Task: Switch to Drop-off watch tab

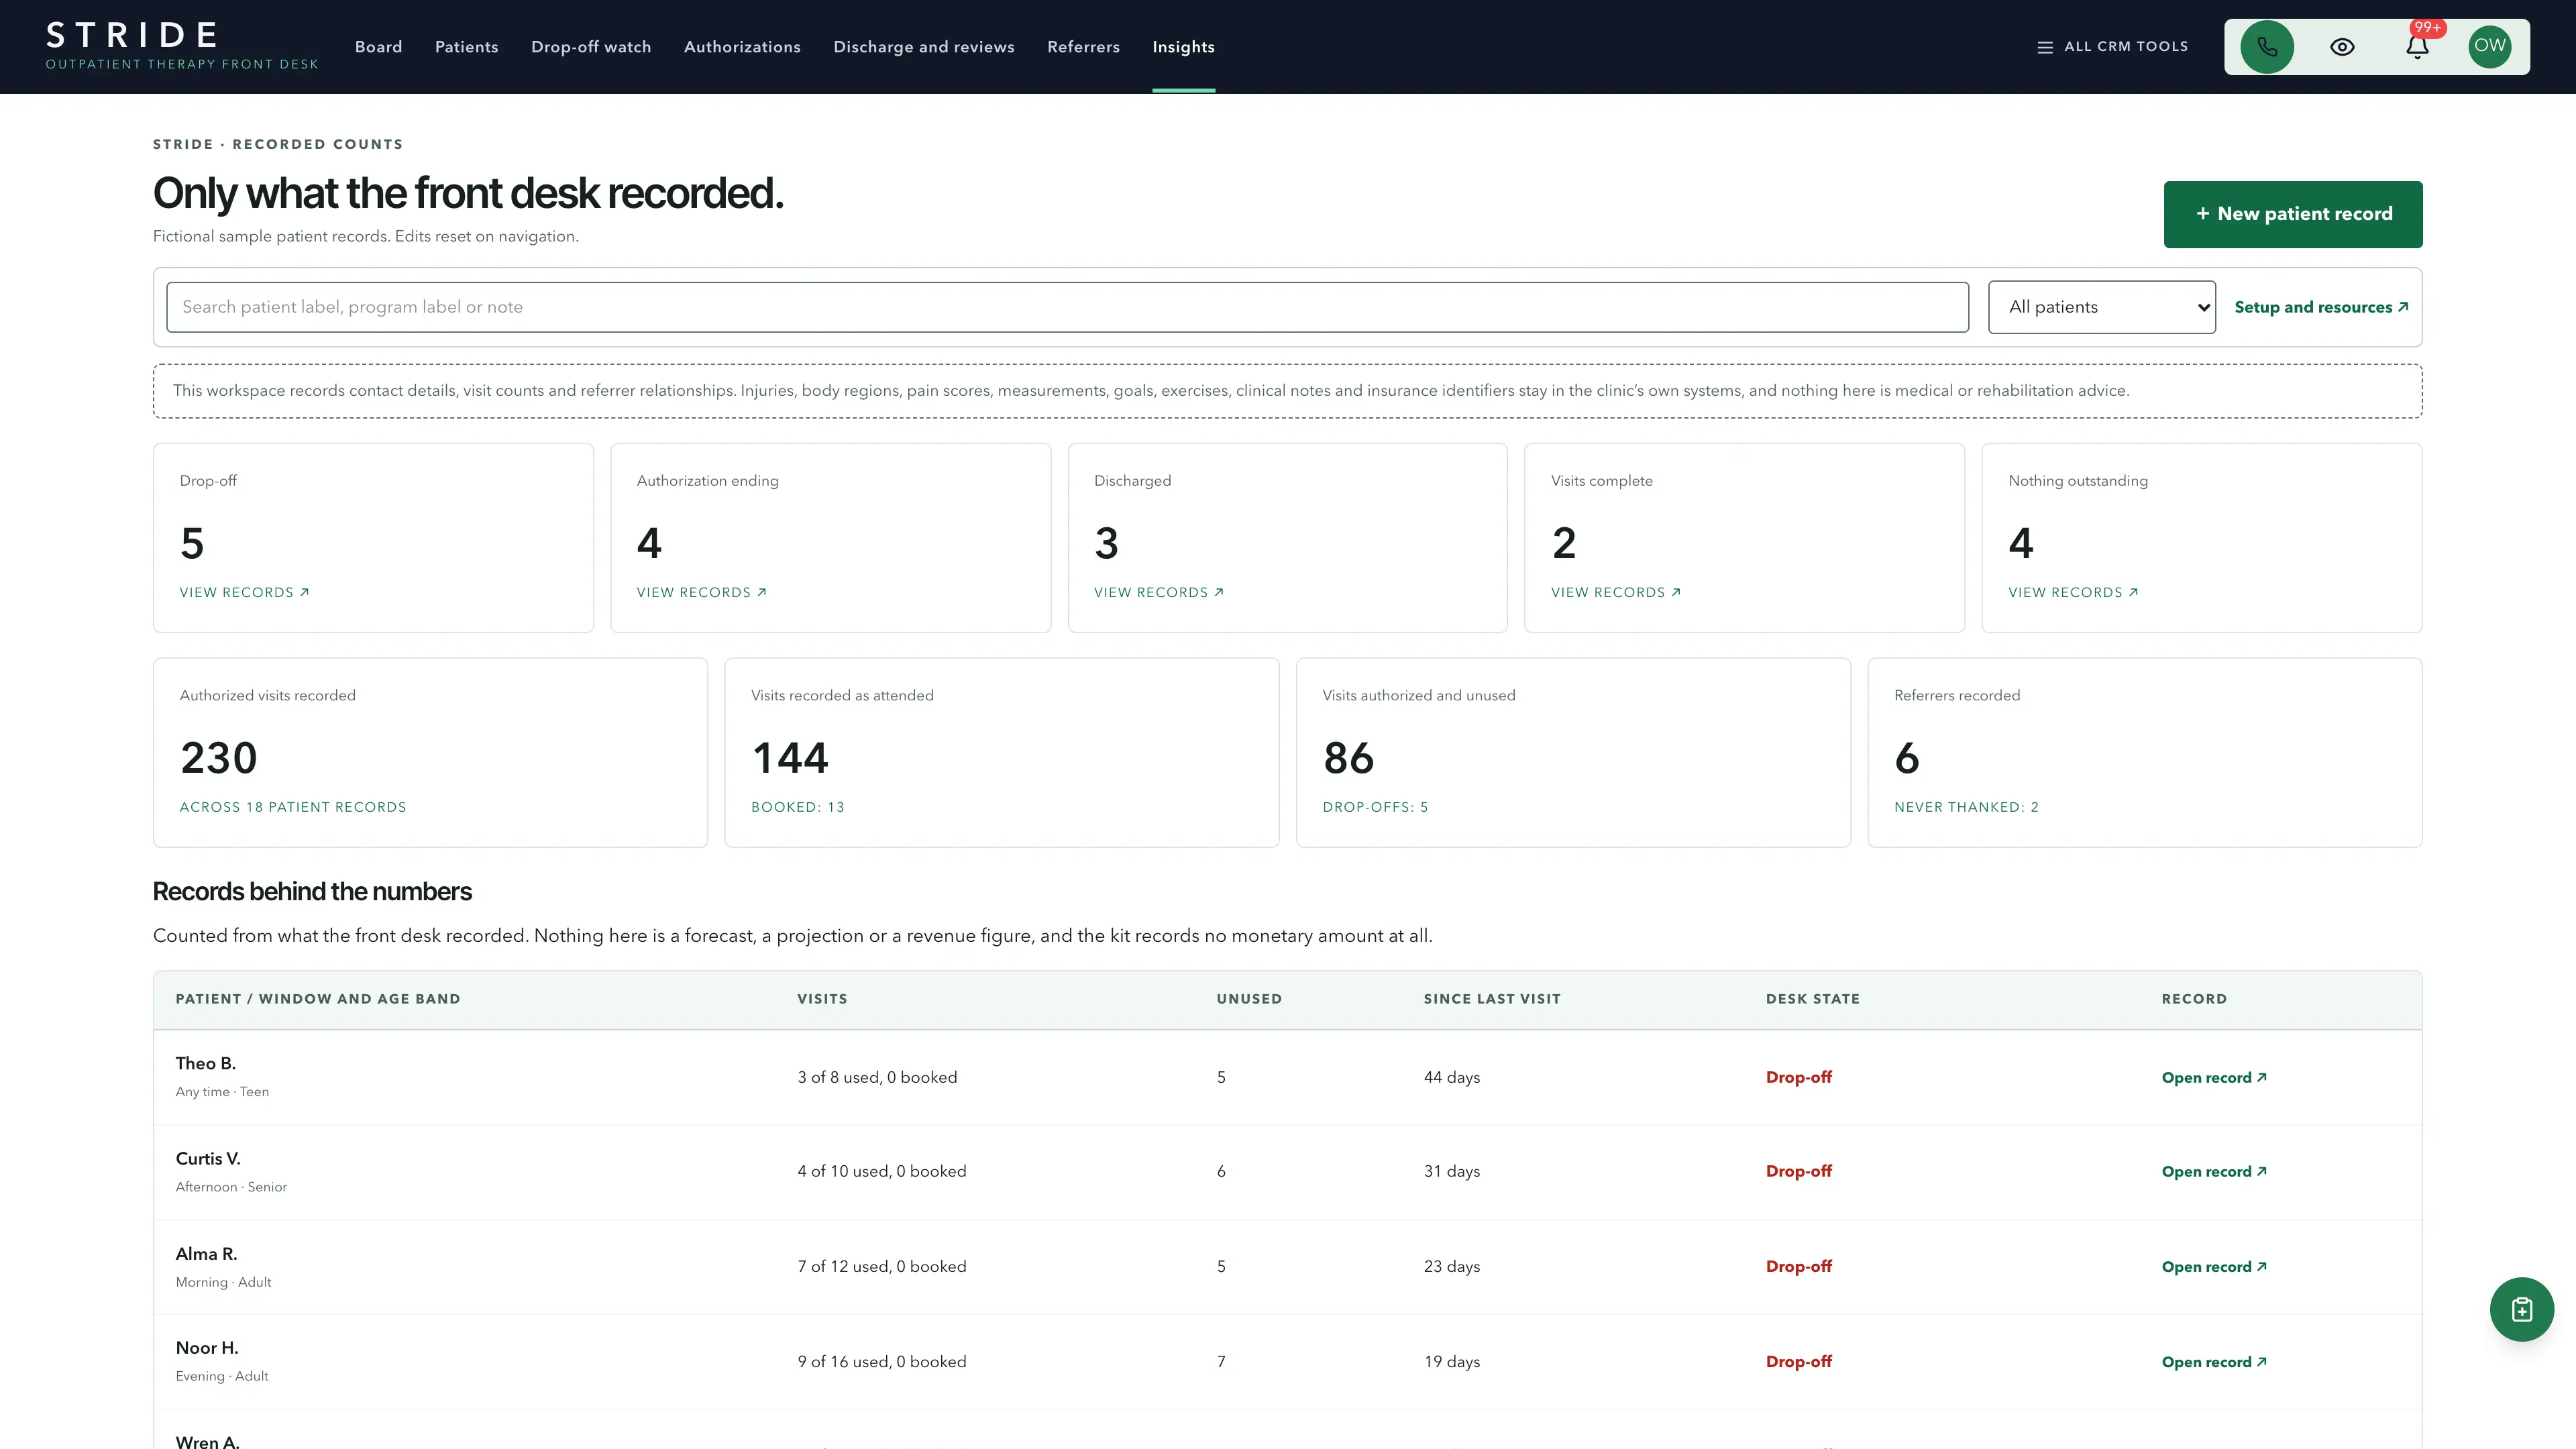Action: (591, 47)
